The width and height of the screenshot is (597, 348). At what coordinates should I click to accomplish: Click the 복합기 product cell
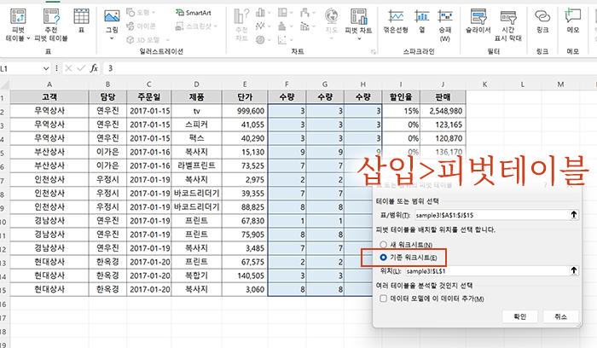(196, 275)
